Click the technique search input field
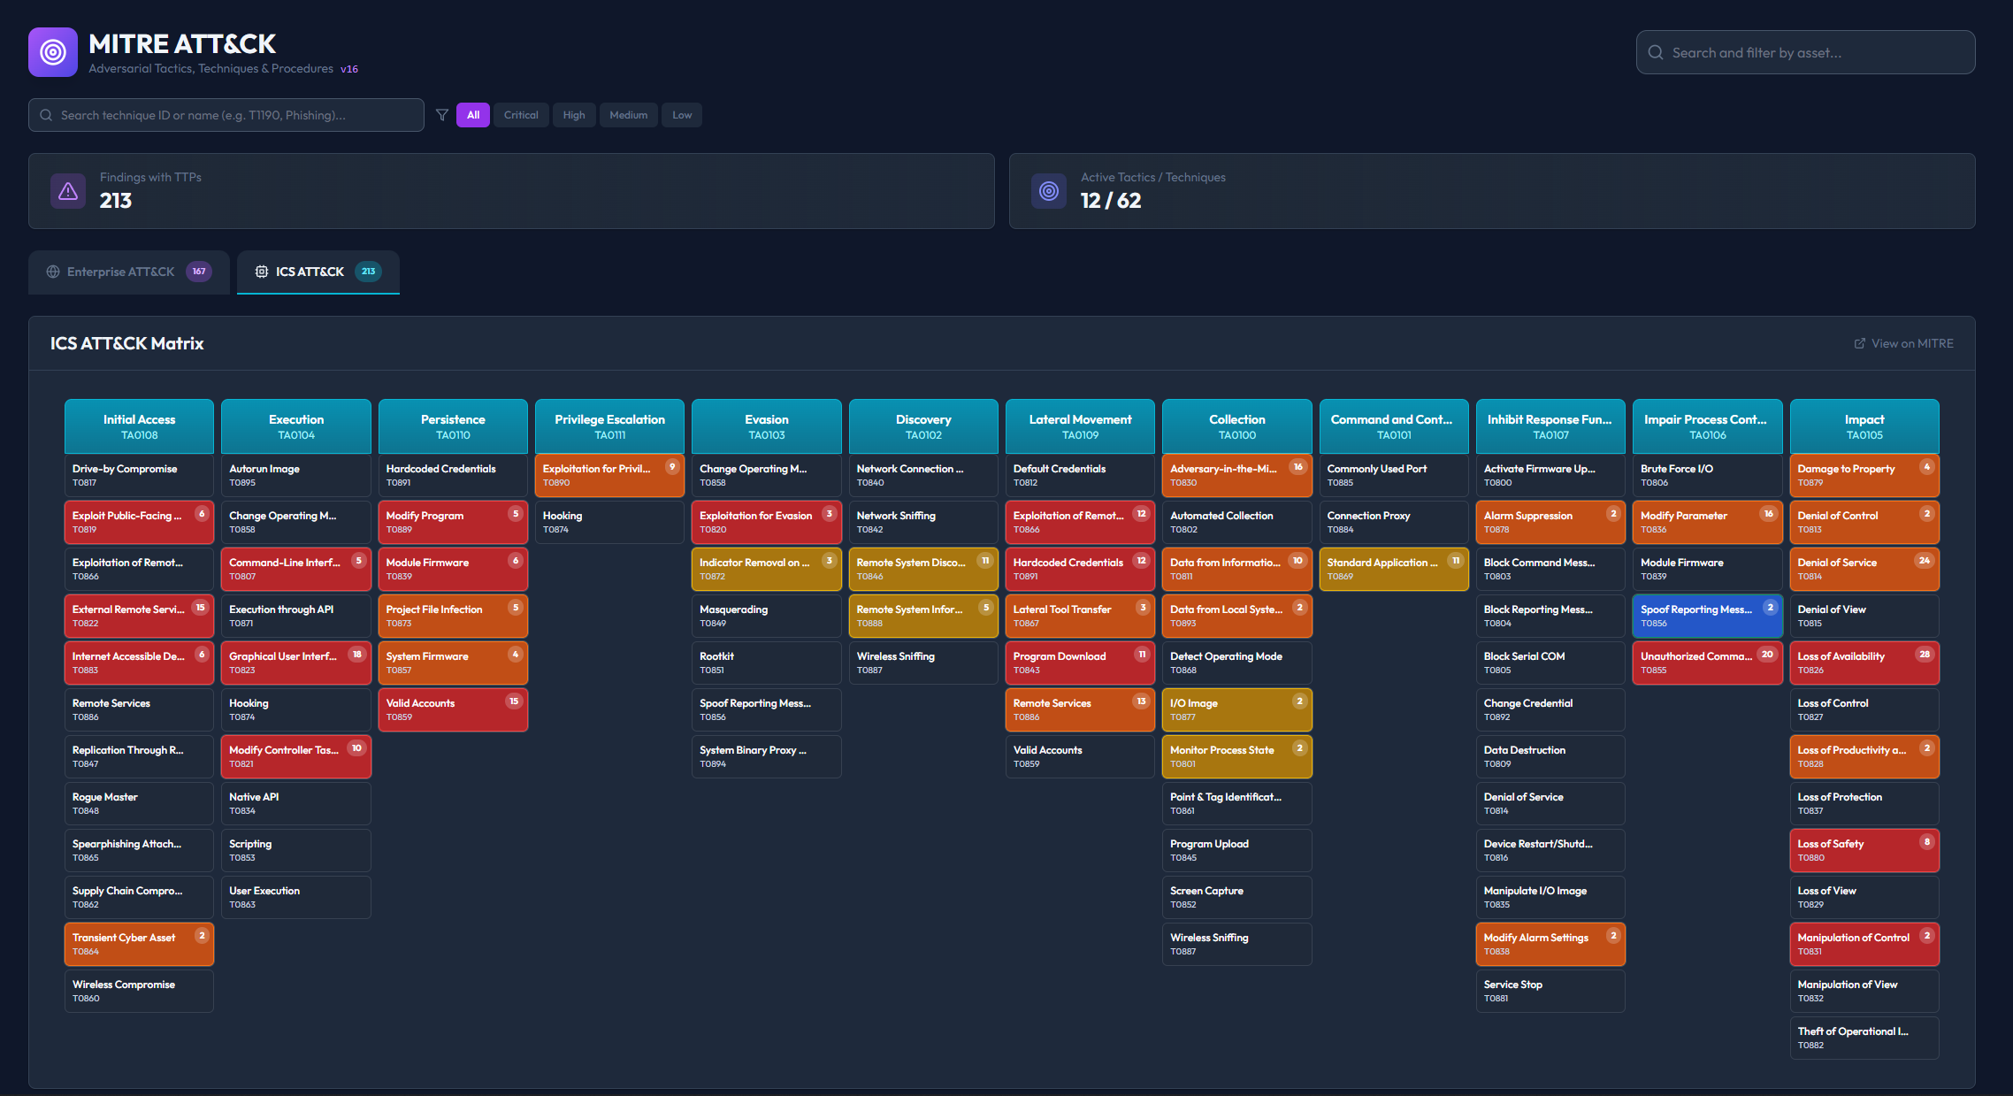The width and height of the screenshot is (2013, 1096). (x=226, y=114)
